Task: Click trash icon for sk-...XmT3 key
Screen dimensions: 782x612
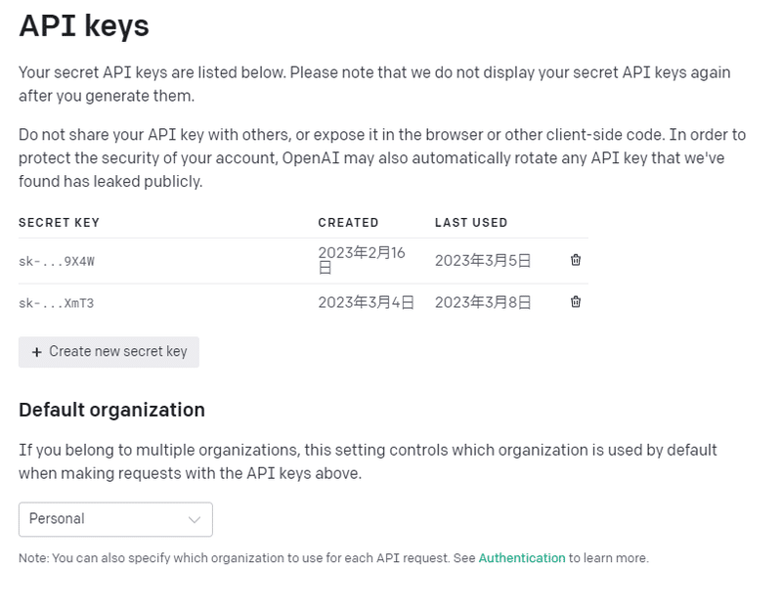Action: 576,302
